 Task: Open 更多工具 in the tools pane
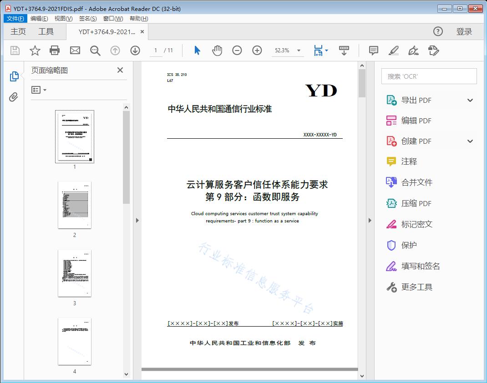(416, 287)
